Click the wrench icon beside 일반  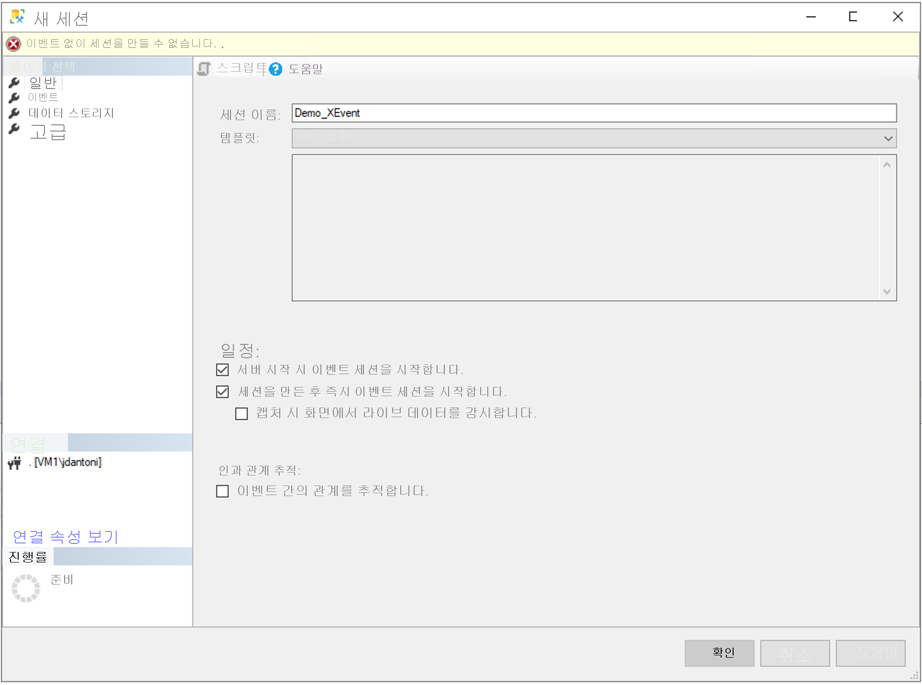(x=14, y=83)
